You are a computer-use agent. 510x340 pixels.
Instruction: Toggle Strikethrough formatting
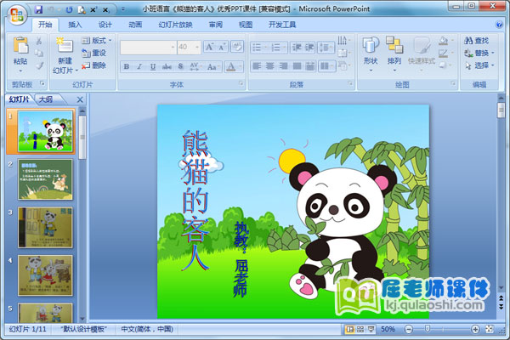pos(167,66)
